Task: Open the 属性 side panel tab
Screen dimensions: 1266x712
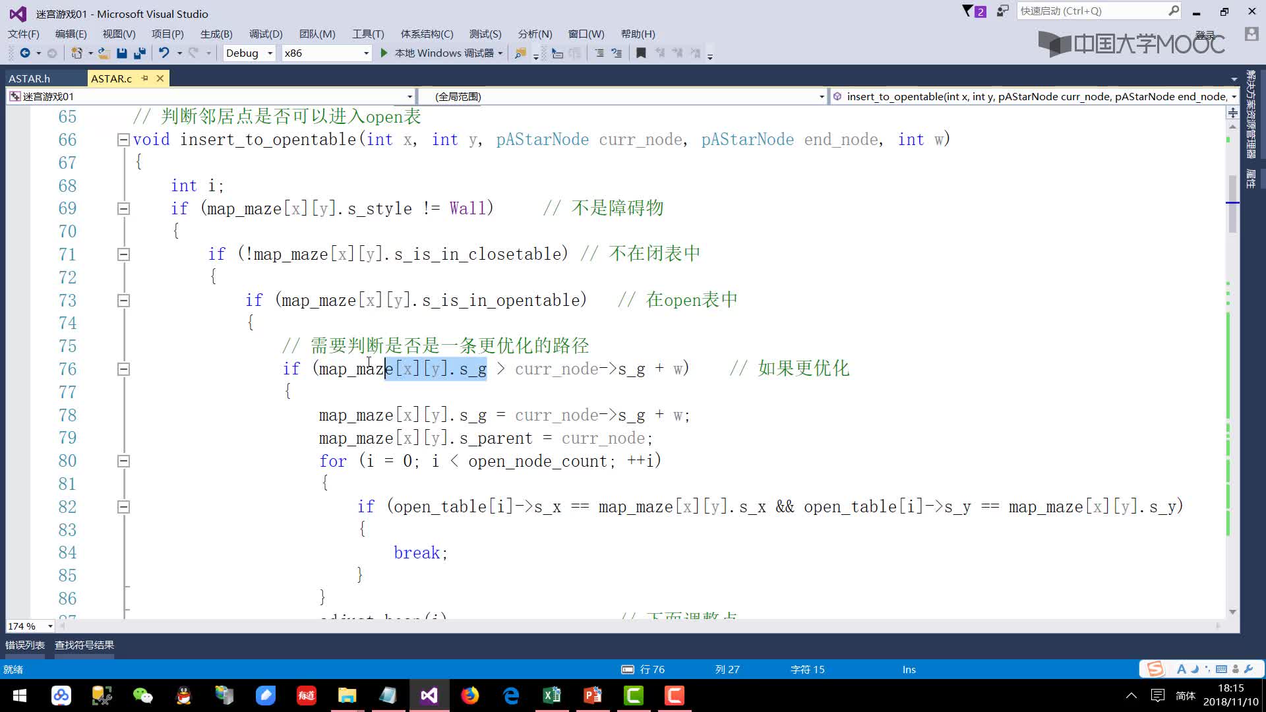Action: click(x=1251, y=178)
